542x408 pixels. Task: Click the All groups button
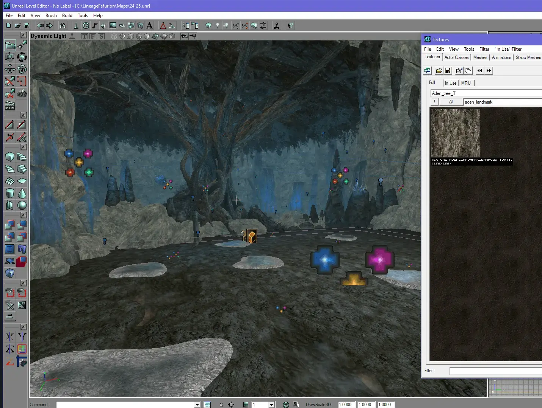[x=451, y=102]
